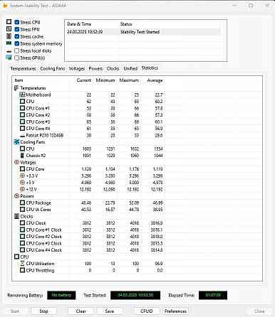This screenshot has height=317, width=275.
Task: Open the Cooling Fans tab
Action: click(x=53, y=68)
